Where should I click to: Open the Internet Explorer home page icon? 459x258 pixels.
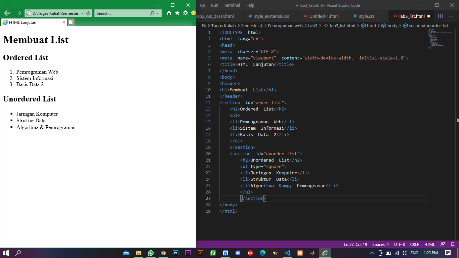pyautogui.click(x=169, y=13)
